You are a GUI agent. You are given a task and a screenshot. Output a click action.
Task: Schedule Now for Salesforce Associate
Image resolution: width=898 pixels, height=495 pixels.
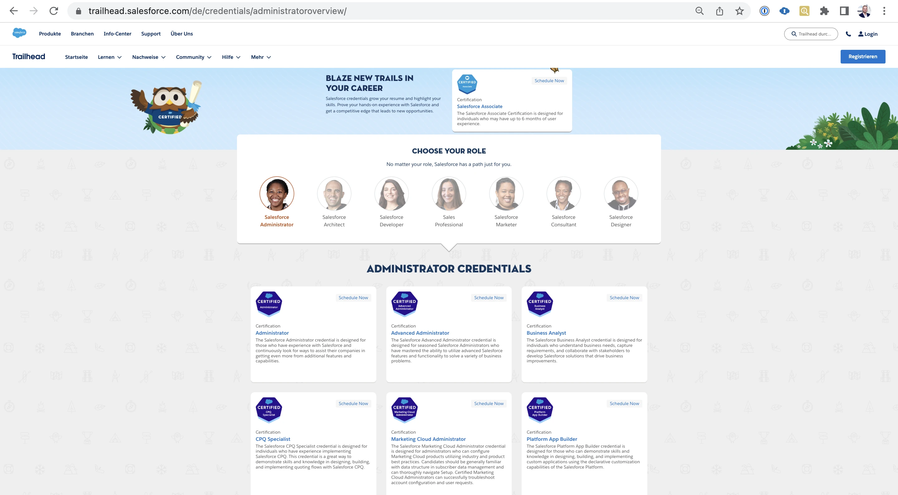549,81
